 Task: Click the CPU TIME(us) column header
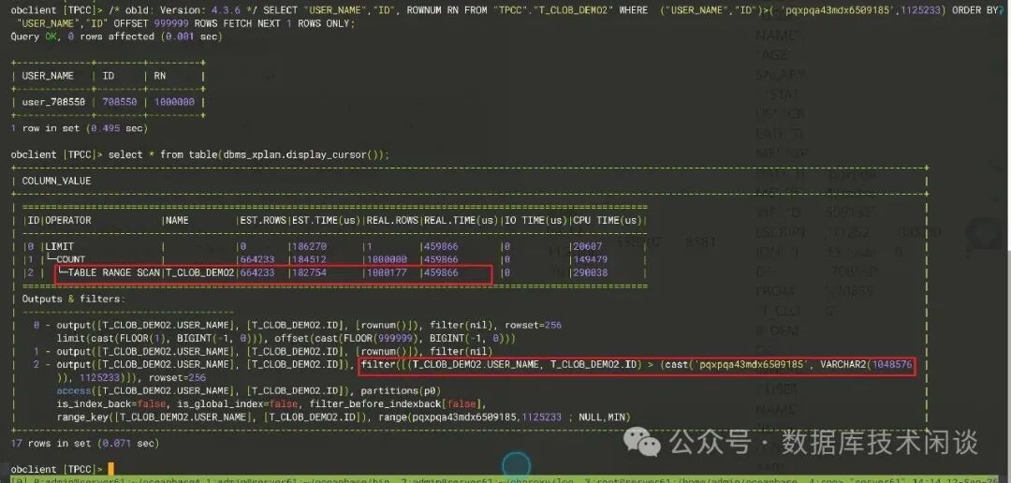607,221
